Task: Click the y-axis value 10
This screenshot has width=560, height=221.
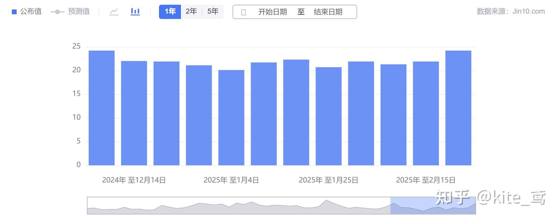Action: (x=77, y=118)
